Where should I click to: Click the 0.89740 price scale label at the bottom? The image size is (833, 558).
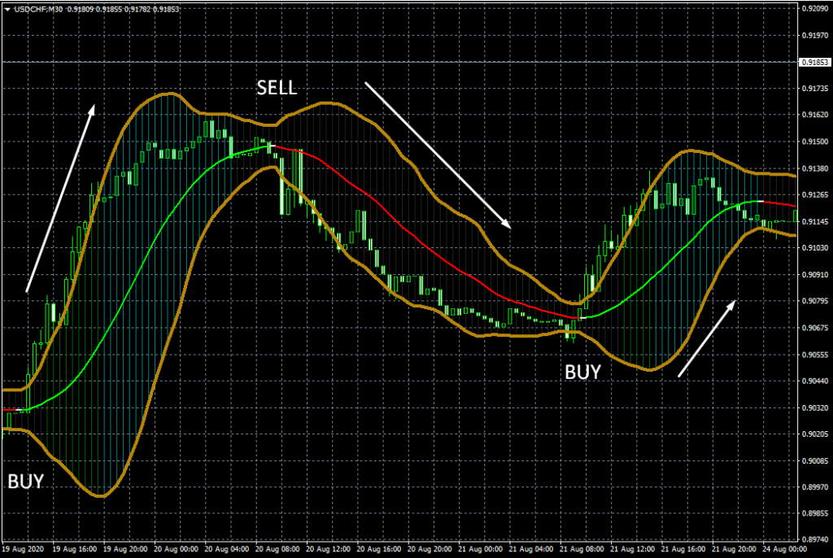(x=813, y=540)
